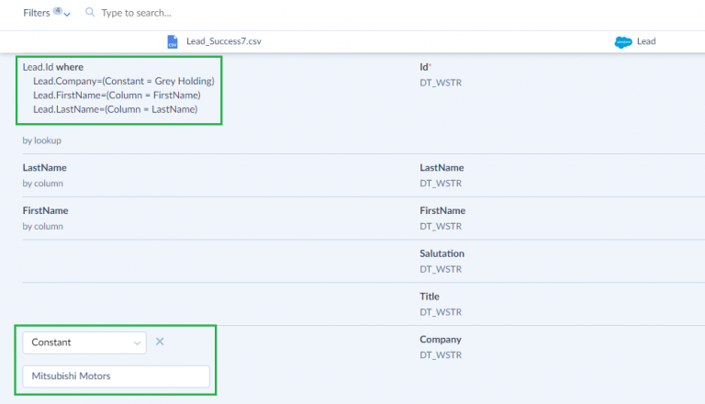Click the Filters count badge
The width and height of the screenshot is (705, 404).
[x=57, y=10]
